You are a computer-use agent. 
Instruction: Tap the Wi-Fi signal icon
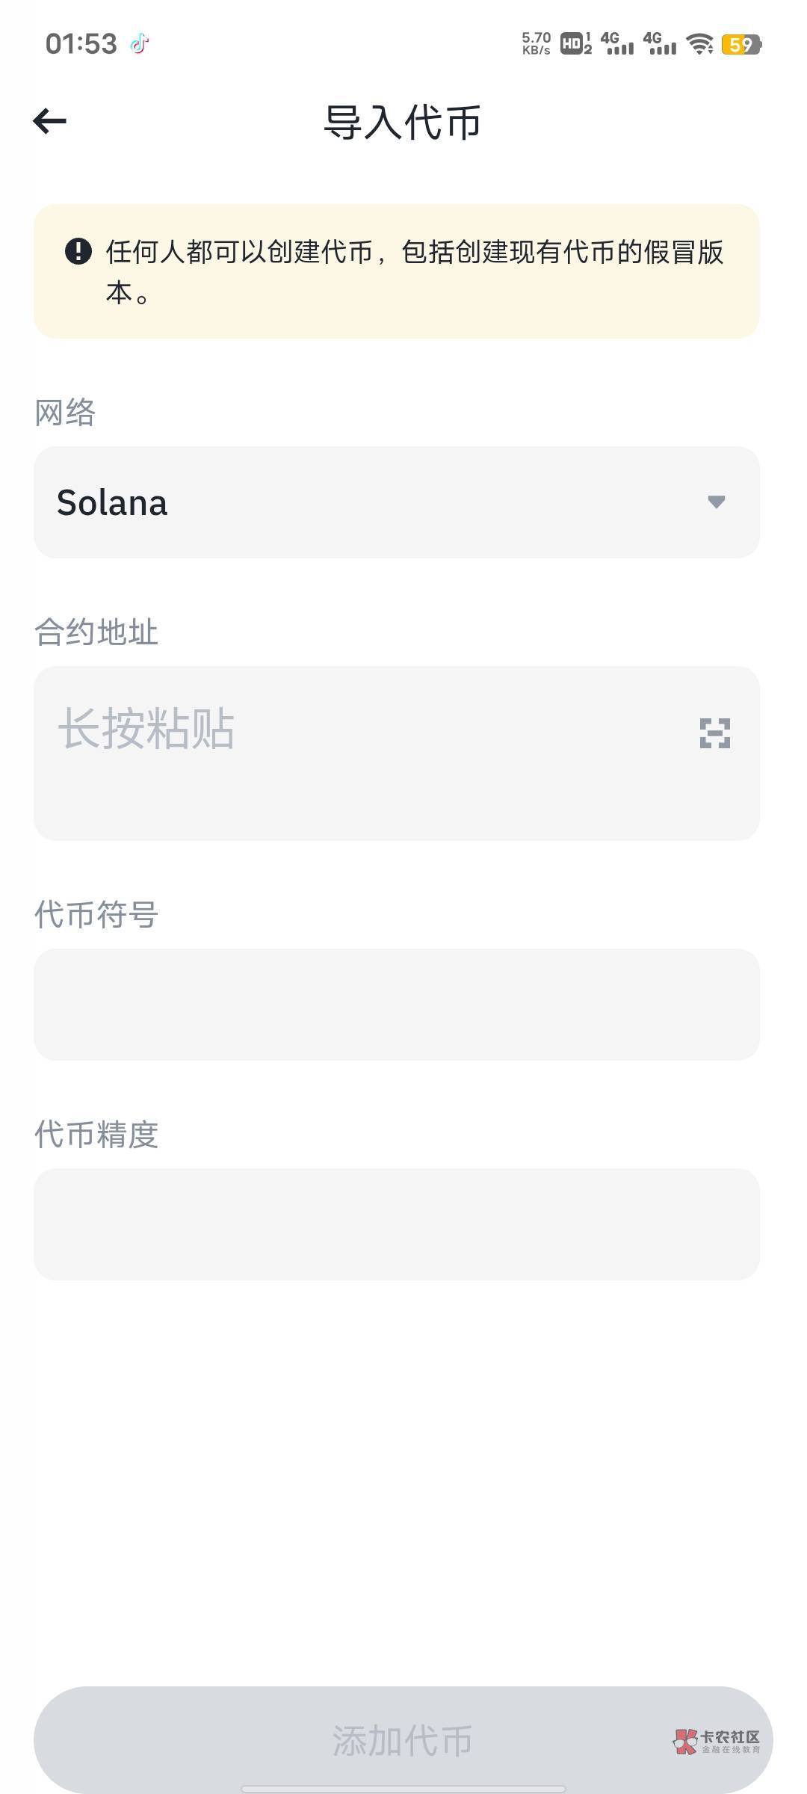[699, 44]
